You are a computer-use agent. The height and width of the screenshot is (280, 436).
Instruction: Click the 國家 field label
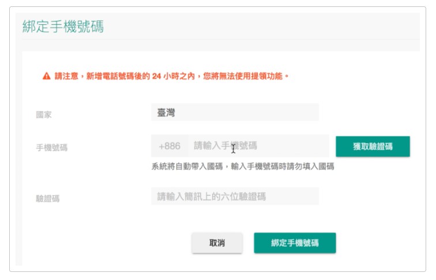[44, 115]
